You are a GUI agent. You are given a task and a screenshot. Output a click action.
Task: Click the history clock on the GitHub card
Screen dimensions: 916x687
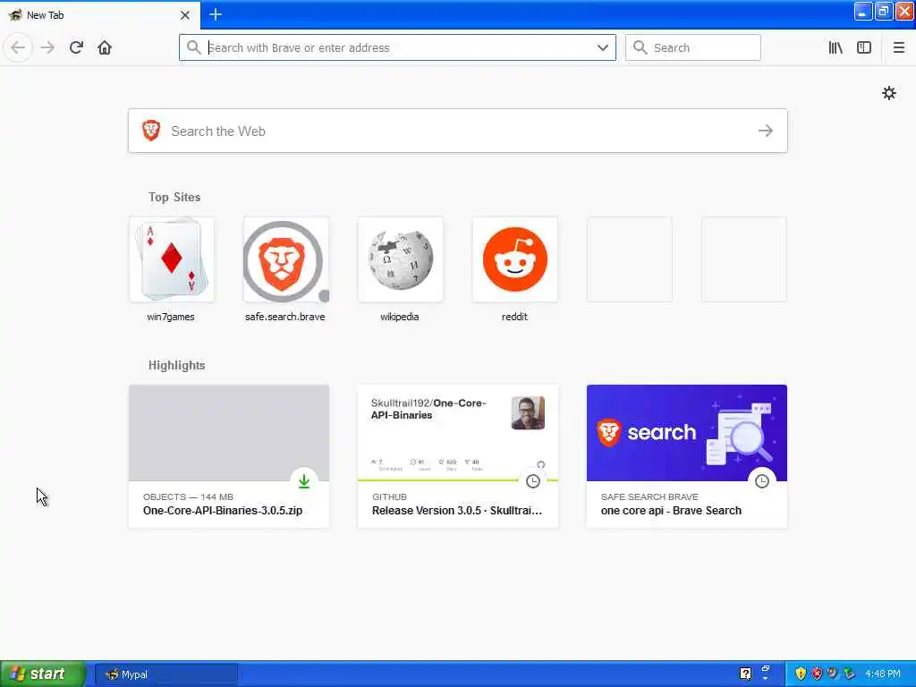coord(533,481)
